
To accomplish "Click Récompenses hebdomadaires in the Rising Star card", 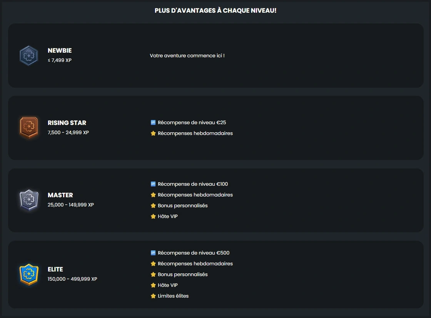I will point(195,133).
